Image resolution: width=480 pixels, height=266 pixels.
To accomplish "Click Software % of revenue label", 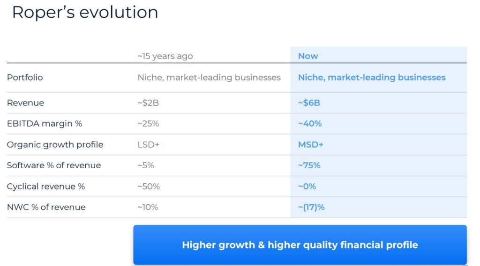I will click(54, 165).
